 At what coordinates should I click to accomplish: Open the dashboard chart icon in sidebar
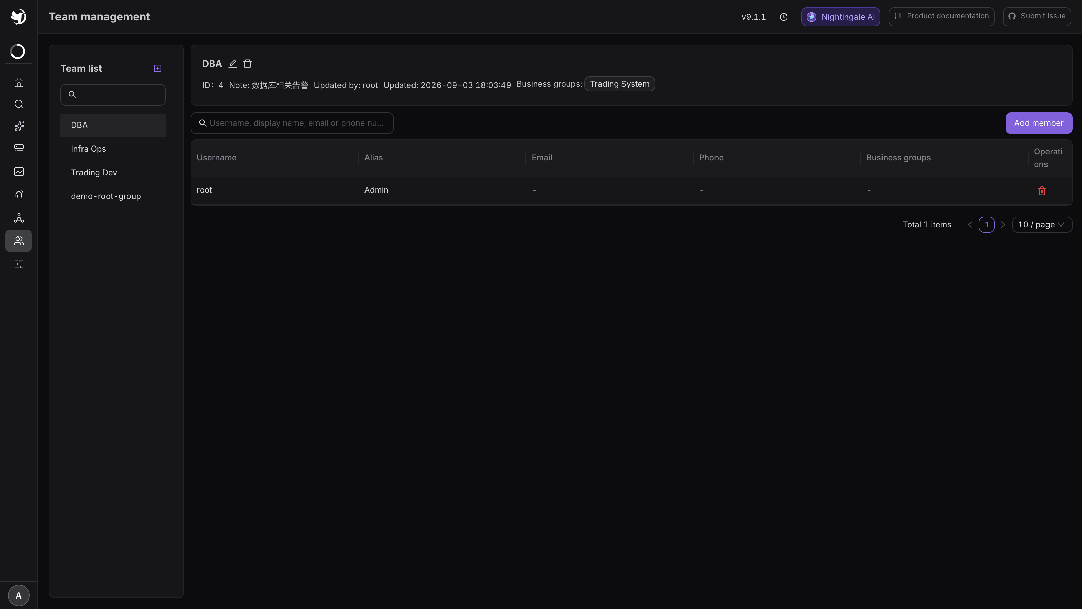(19, 172)
